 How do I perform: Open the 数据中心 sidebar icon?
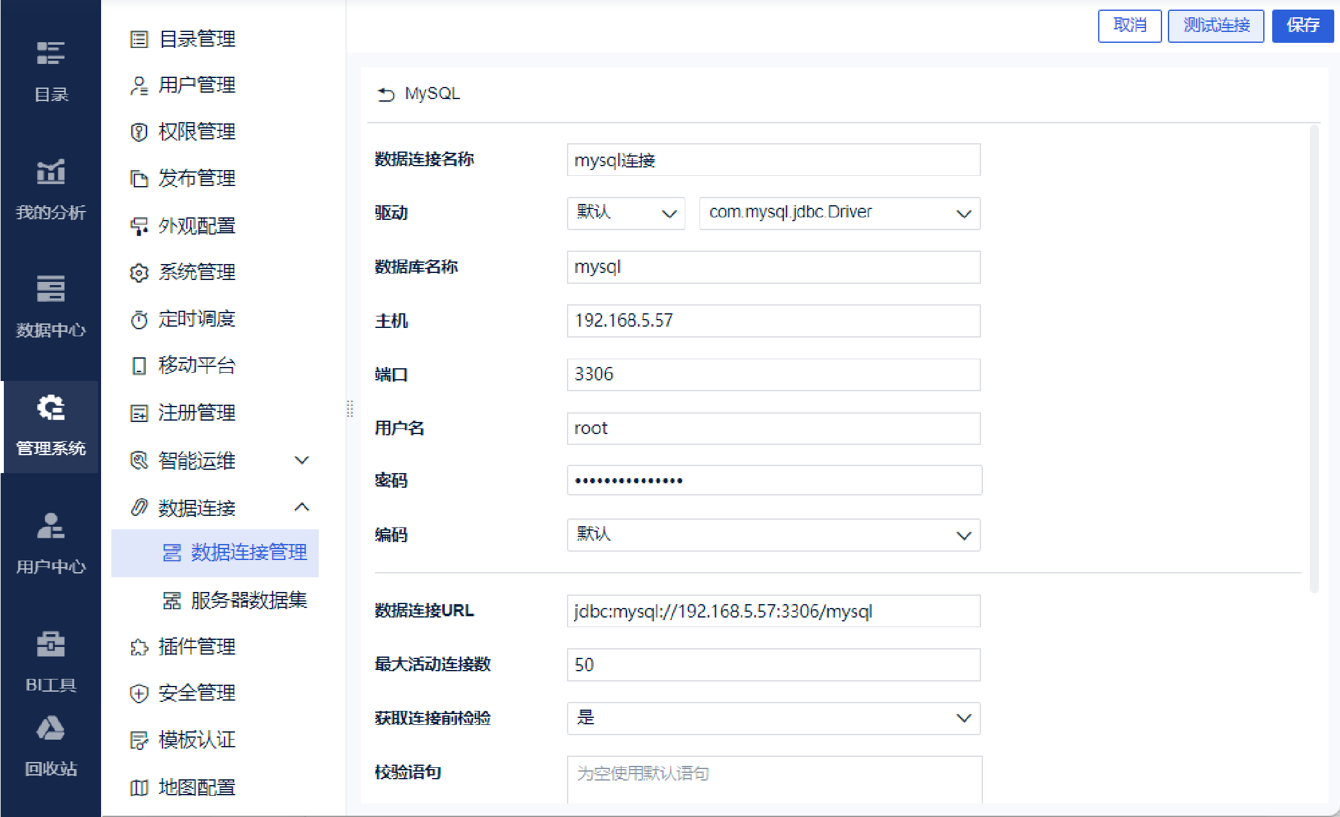51,289
